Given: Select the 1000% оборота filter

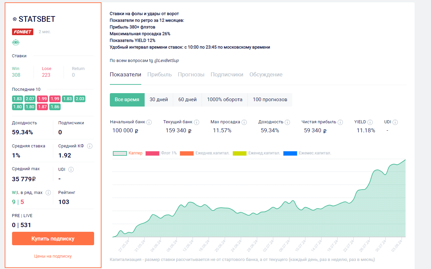Looking at the screenshot, I should point(225,99).
